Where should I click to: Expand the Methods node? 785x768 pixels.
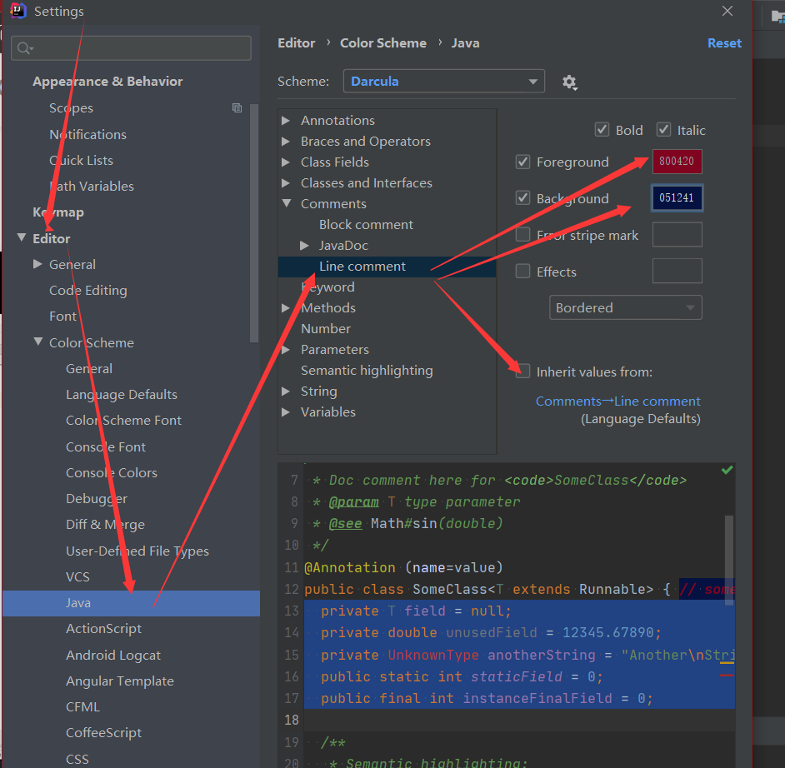(x=286, y=307)
